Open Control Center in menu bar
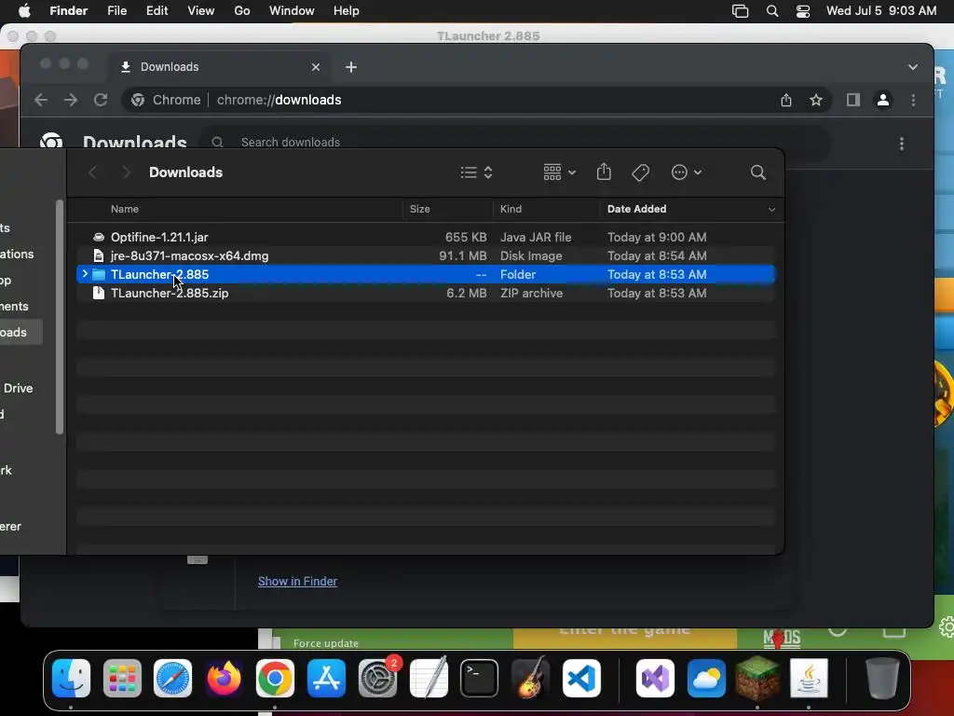The height and width of the screenshot is (716, 954). pyautogui.click(x=803, y=11)
